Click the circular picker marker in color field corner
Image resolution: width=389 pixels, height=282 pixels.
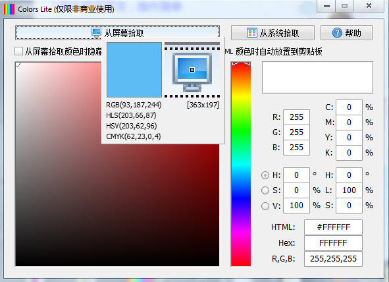click(17, 65)
